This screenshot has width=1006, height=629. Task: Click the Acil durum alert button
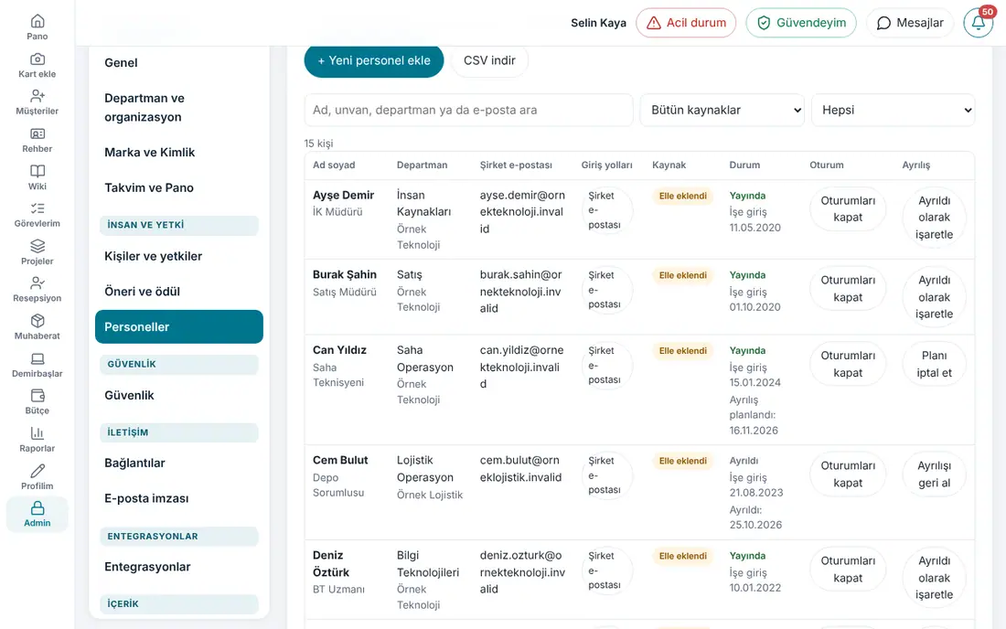[x=686, y=23]
